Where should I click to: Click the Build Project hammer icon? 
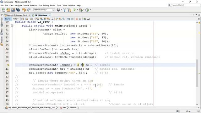tap(64, 10)
